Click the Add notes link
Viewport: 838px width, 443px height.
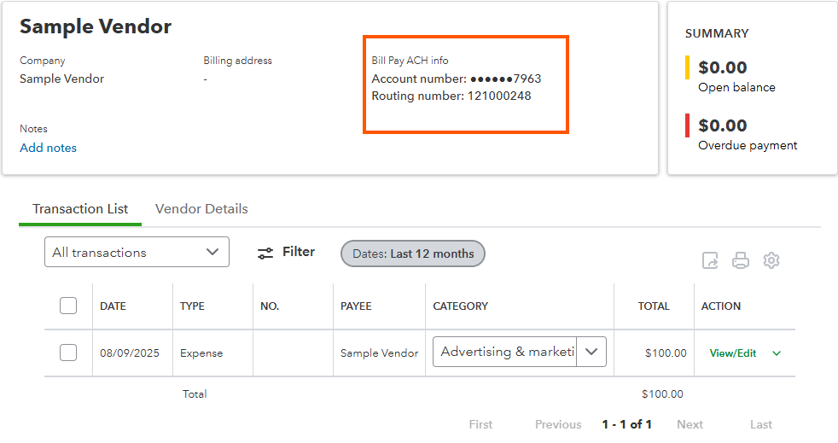coord(48,148)
